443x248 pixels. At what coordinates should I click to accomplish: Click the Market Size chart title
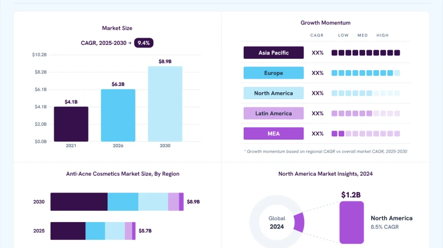pos(117,28)
